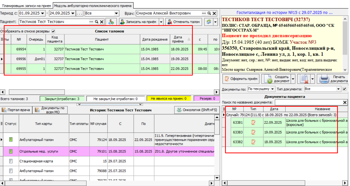Click the Поиск по названию документа input field

[x=309, y=102]
